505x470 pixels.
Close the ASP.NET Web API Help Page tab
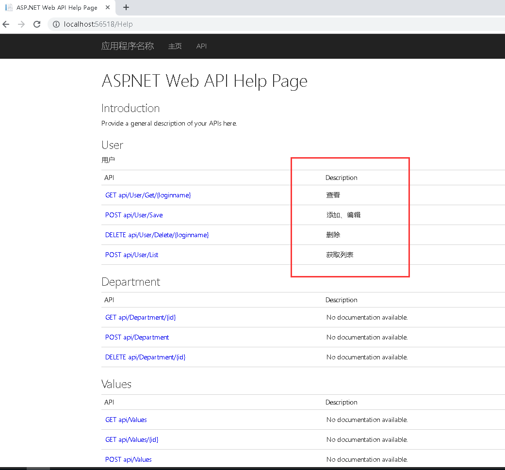pyautogui.click(x=108, y=7)
